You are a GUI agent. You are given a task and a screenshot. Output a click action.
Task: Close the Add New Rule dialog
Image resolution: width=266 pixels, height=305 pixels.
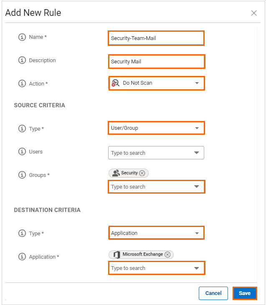click(x=254, y=13)
